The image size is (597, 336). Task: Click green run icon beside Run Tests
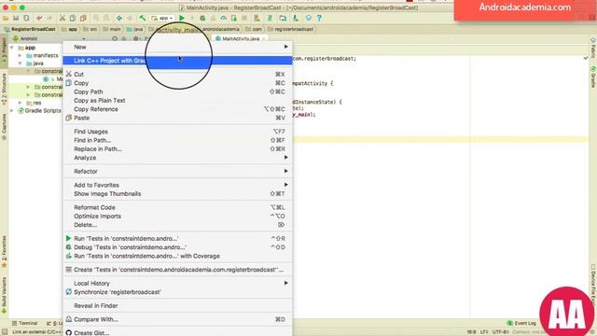[x=68, y=238]
